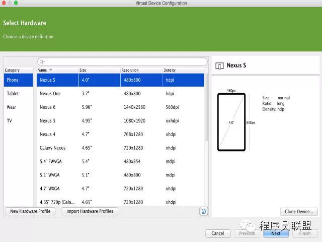Select the Phone category
The height and width of the screenshot is (242, 322).
[18, 80]
